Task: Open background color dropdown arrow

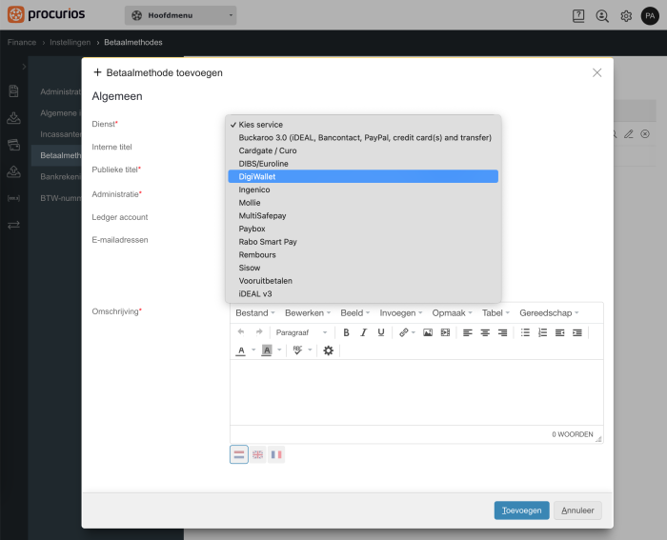Action: click(279, 350)
